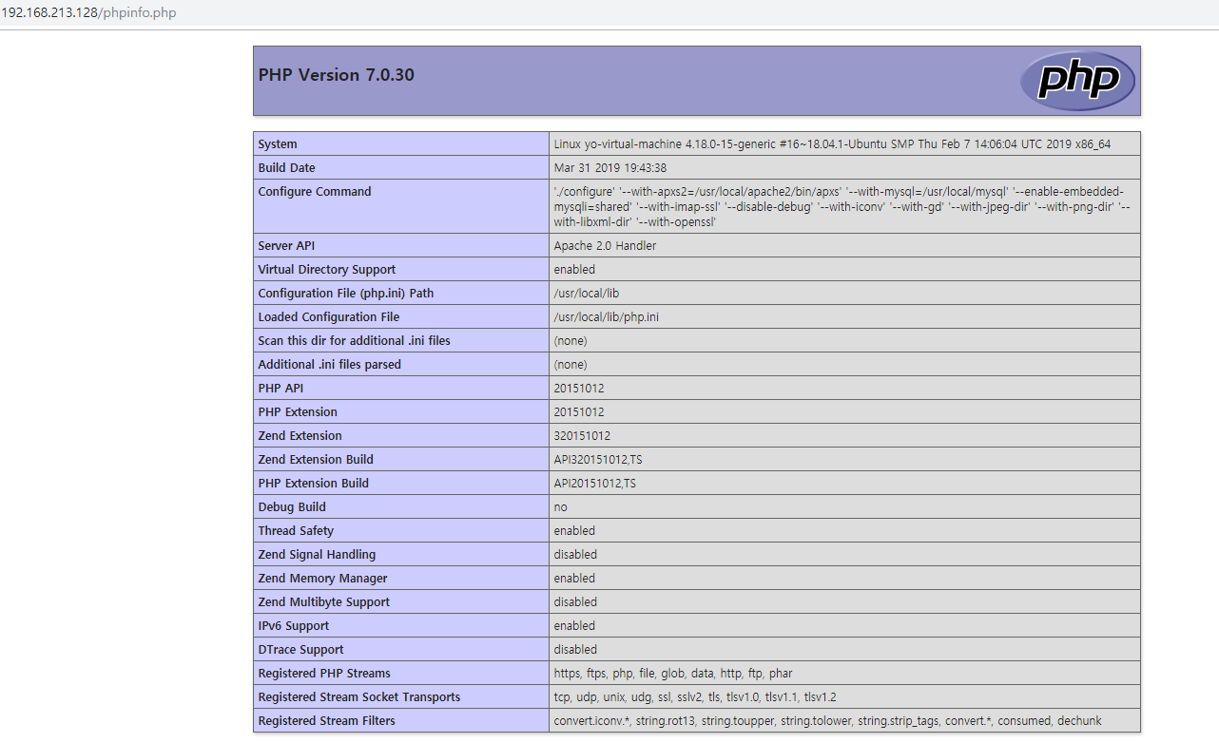The width and height of the screenshot is (1219, 743).
Task: Click the PHP logo image
Action: click(1077, 81)
